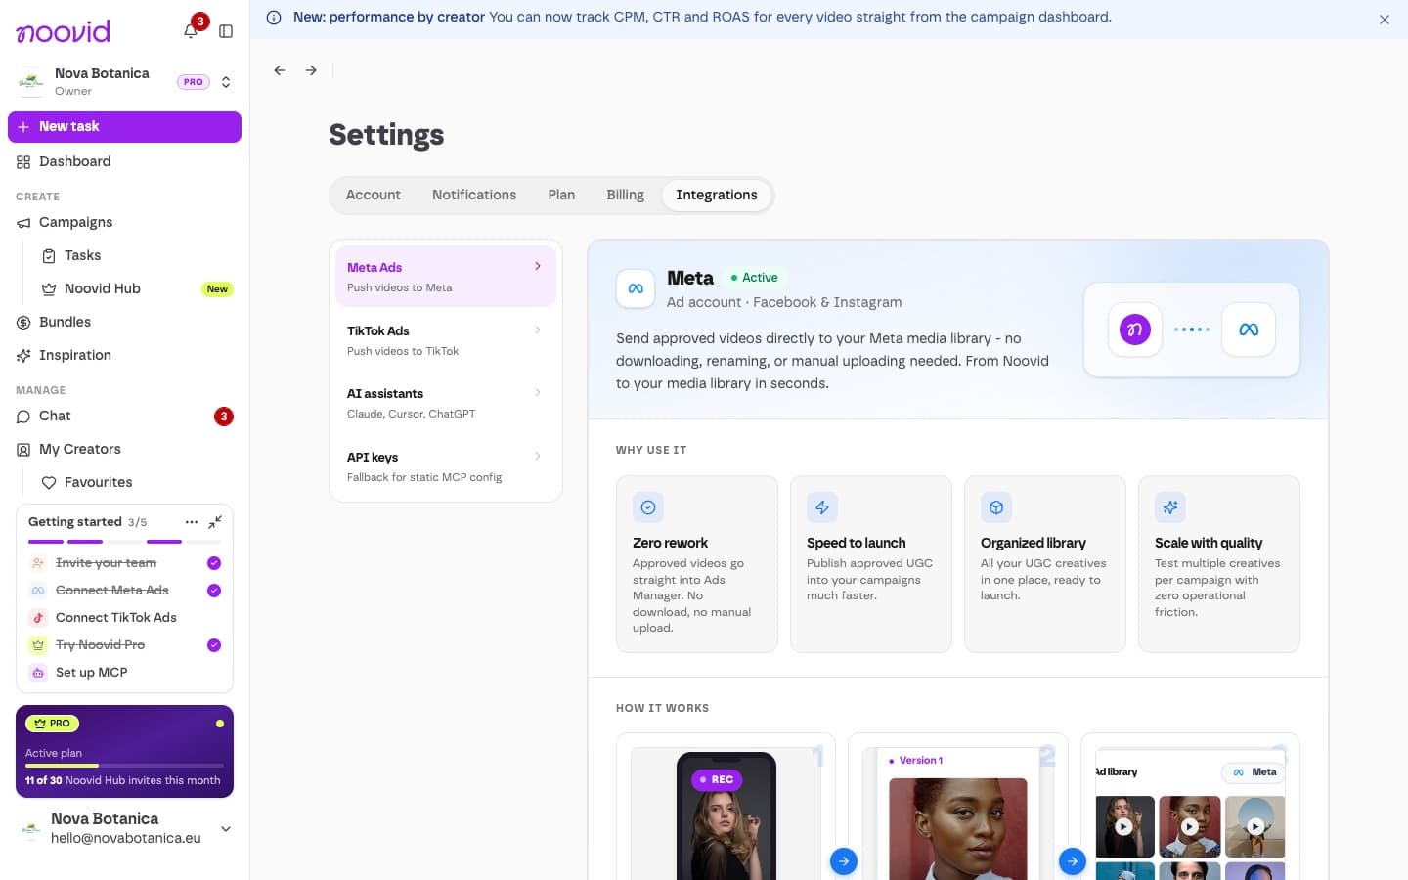Click the Set up MCP robot icon
1408x880 pixels.
pos(38,673)
